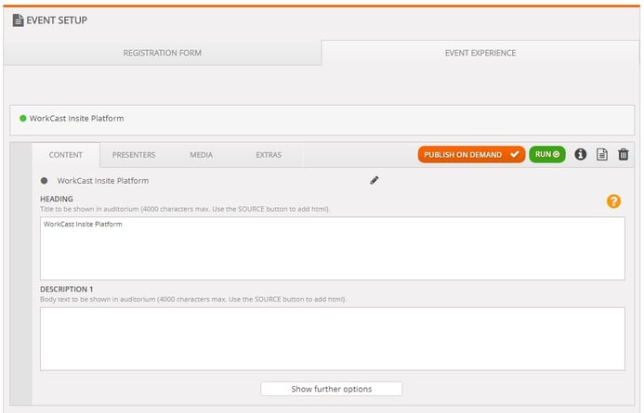Click the info icon beside RUN
The image size is (644, 413).
(x=580, y=155)
